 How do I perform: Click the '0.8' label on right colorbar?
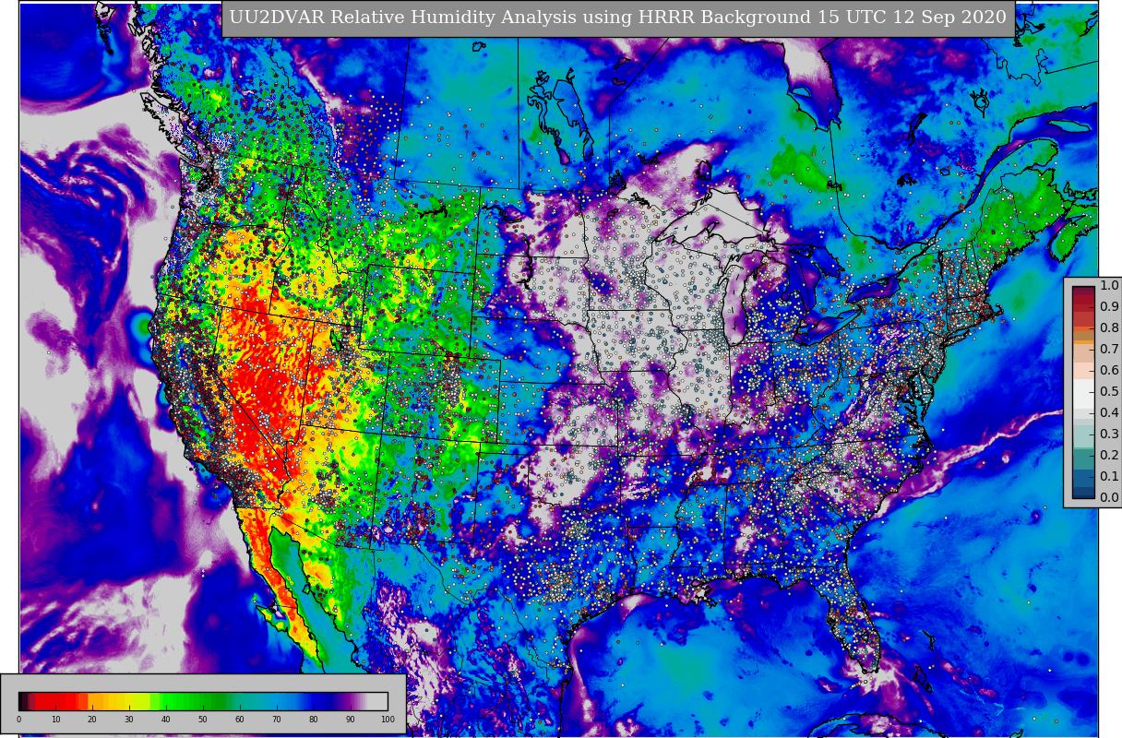pyautogui.click(x=1109, y=328)
